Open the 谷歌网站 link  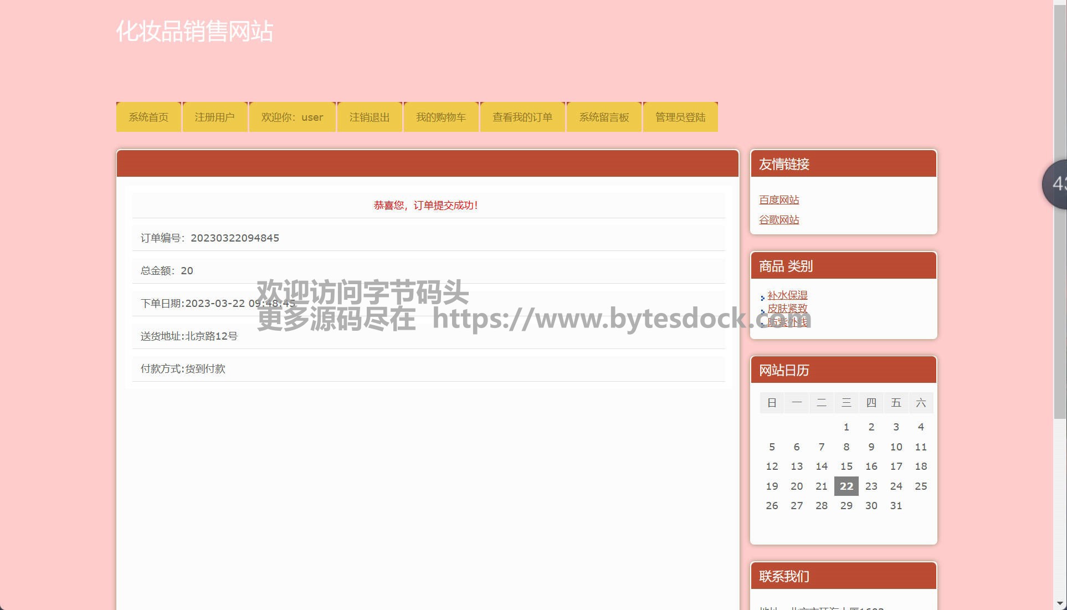coord(779,220)
